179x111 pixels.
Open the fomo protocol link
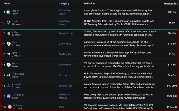[x=15, y=53]
